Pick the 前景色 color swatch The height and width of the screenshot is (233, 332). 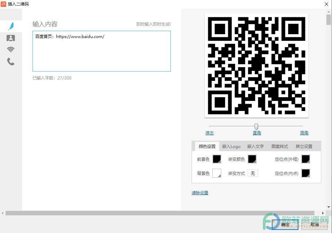[217, 159]
